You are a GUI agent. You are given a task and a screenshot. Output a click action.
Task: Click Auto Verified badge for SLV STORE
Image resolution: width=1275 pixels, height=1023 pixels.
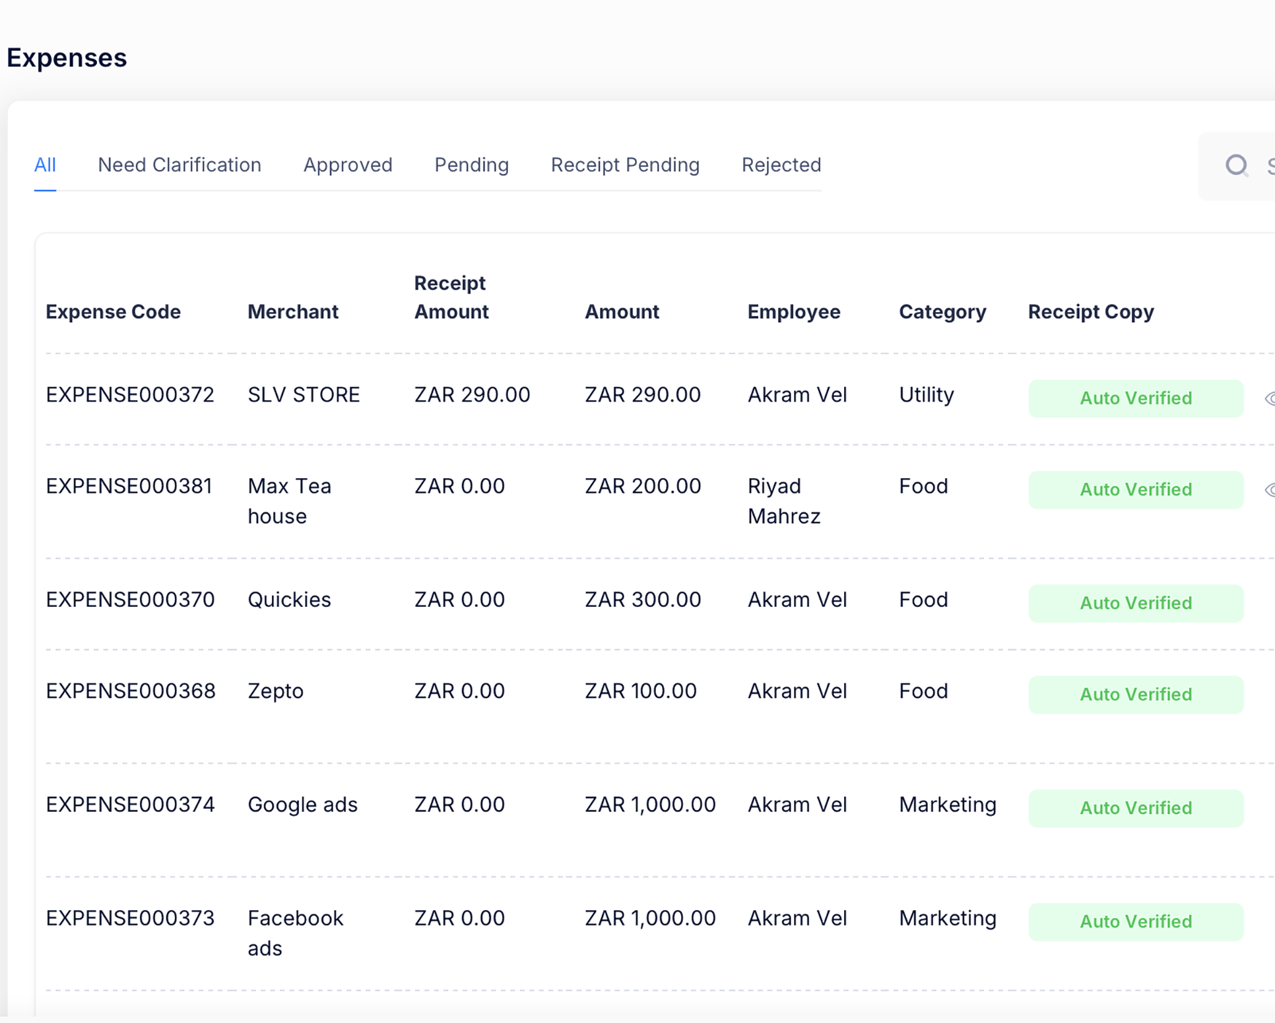pyautogui.click(x=1135, y=398)
